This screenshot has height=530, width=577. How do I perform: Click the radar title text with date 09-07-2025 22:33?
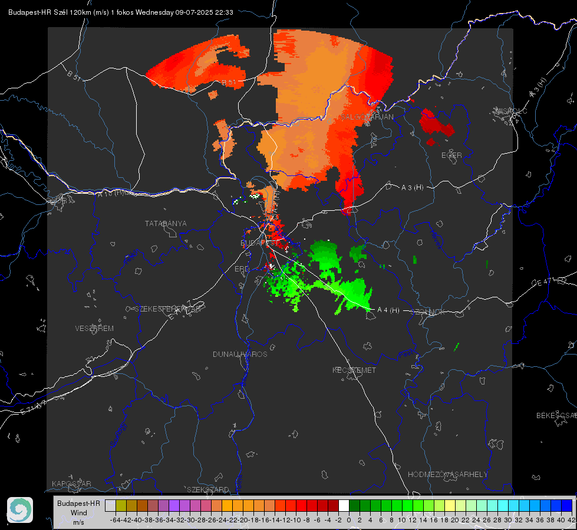[120, 12]
